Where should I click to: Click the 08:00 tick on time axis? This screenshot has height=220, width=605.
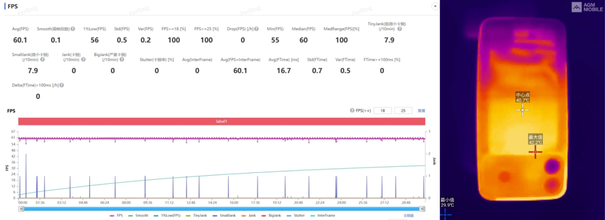coord(126,202)
